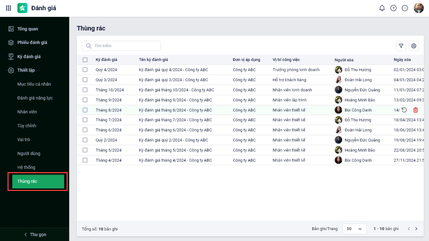Viewport: 429px width, 241px height.
Task: Go to the previous page arrow
Action: (409, 229)
